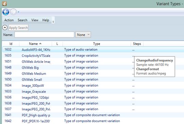Open the Search menu
Viewport: 184px width, 124px height.
point(22,20)
